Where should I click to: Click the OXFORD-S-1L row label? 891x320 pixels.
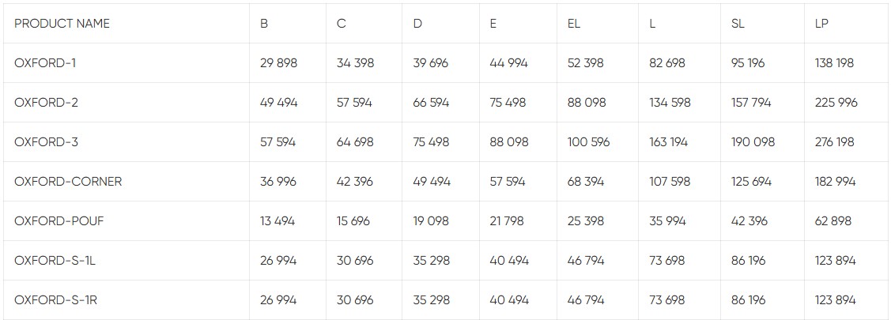pos(55,261)
